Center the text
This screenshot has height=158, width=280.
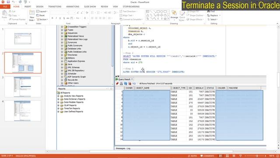96,18
